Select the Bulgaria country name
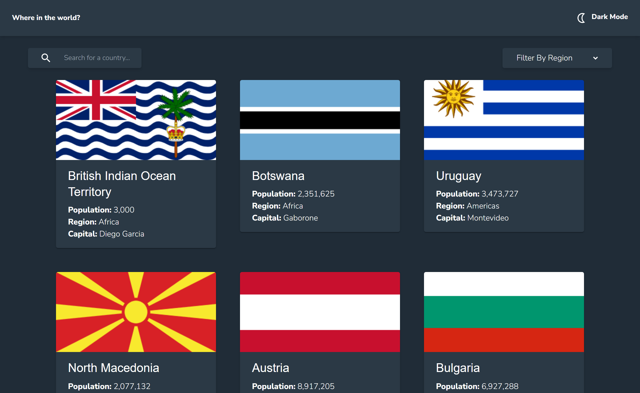Screen dimensions: 640x393 click(458, 368)
